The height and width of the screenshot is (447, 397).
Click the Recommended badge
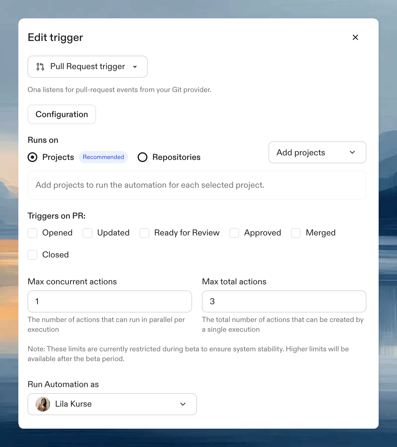[103, 157]
